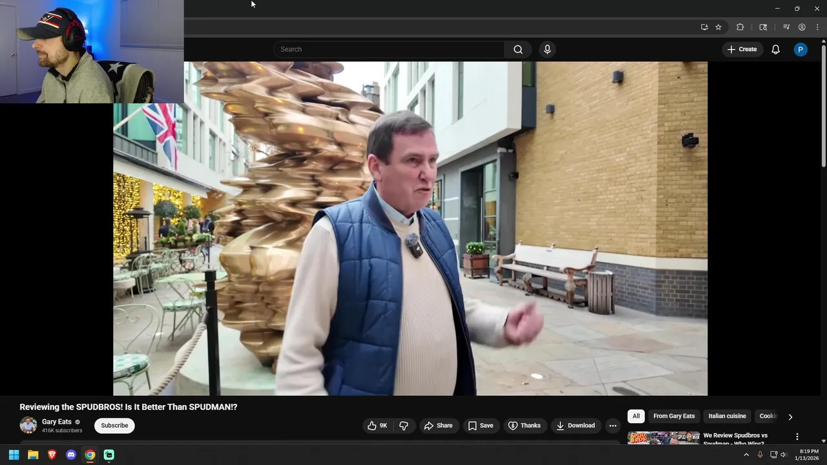Image resolution: width=827 pixels, height=465 pixels.
Task: Open network status tray icon
Action: tap(773, 455)
